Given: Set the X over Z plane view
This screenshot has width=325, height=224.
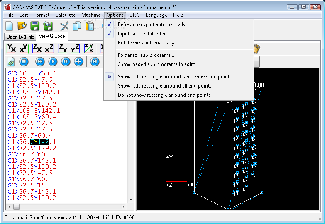Looking at the screenshot, I should point(49,49).
